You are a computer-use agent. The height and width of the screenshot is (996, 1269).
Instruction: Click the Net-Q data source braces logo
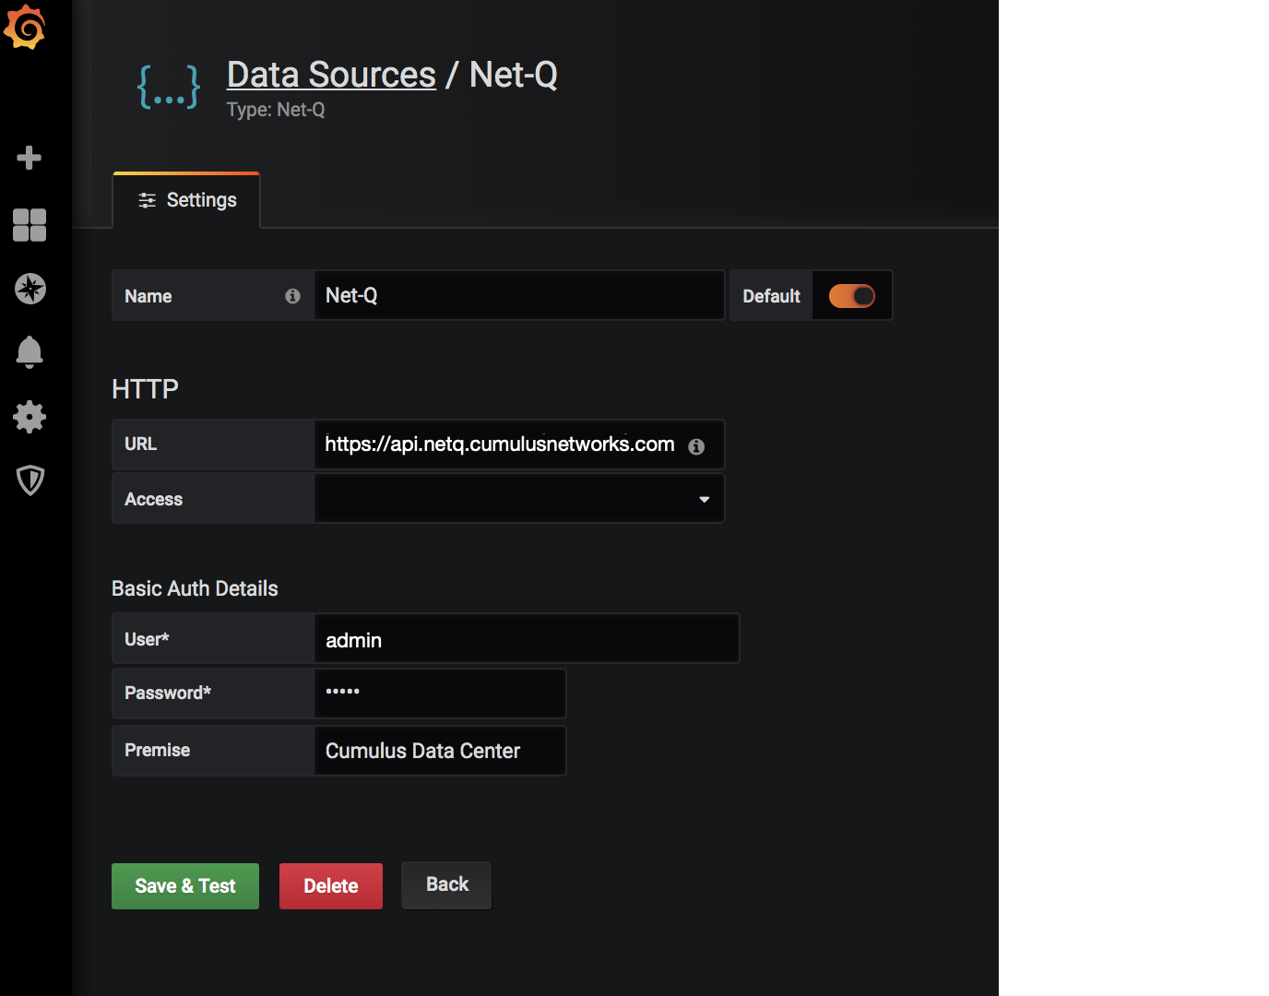pos(169,88)
